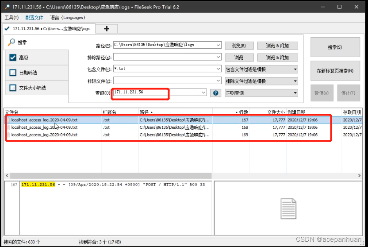Click the query help question mark icon
Image resolution: width=368 pixels, height=247 pixels.
point(215,93)
